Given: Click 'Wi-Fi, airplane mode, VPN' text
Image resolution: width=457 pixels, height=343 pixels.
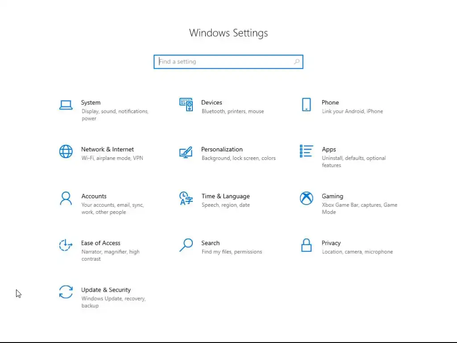Looking at the screenshot, I should pos(112,158).
